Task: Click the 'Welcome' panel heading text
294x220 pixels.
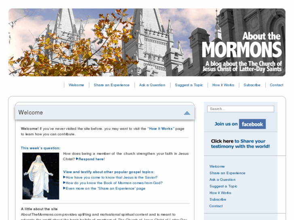Action: (x=31, y=112)
